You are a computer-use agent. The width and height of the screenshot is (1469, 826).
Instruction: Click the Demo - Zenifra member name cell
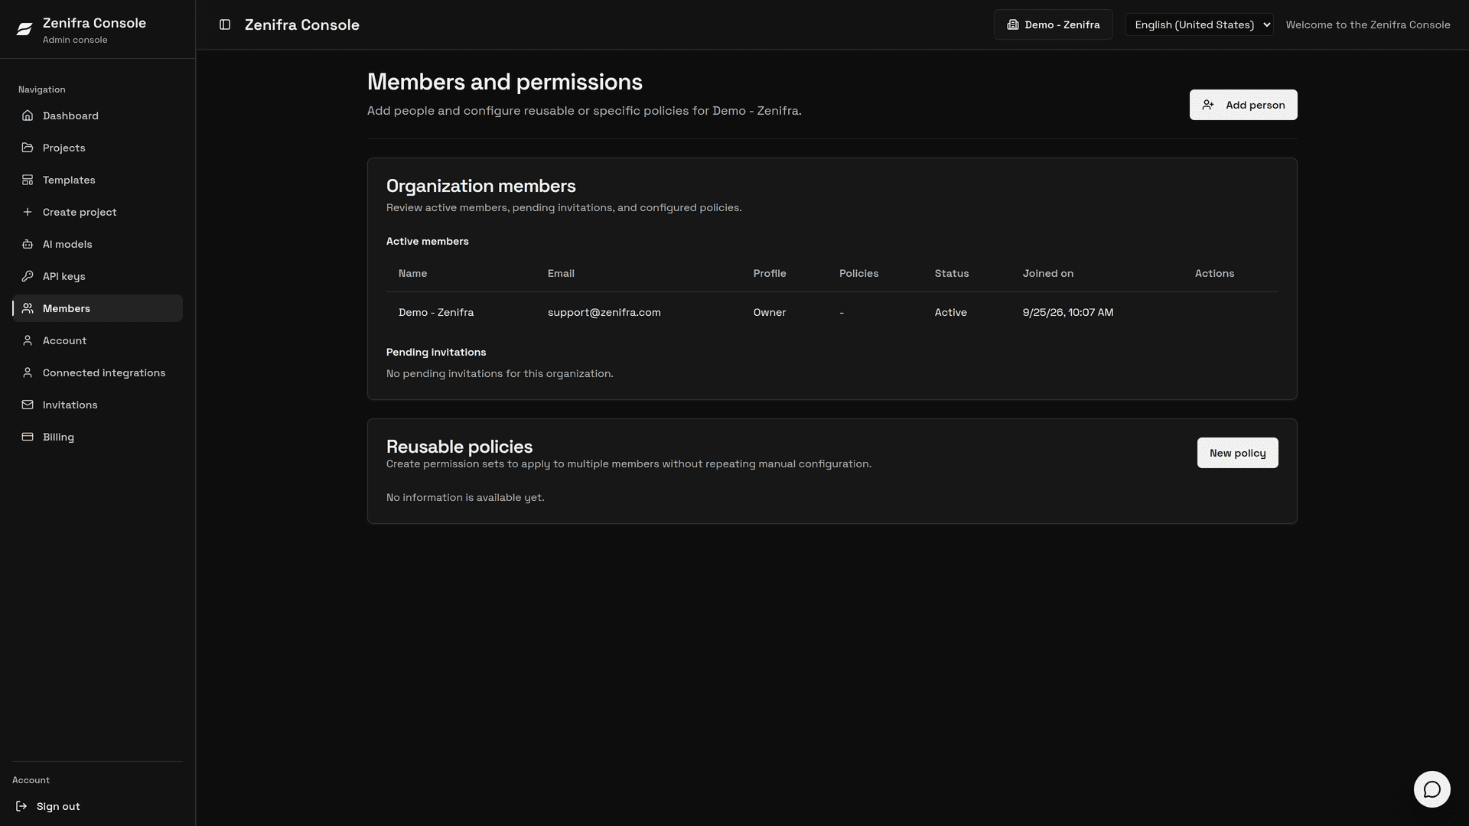(436, 312)
